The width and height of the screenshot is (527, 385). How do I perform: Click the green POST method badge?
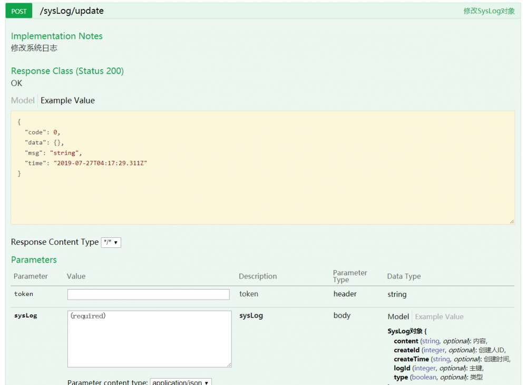pos(19,11)
